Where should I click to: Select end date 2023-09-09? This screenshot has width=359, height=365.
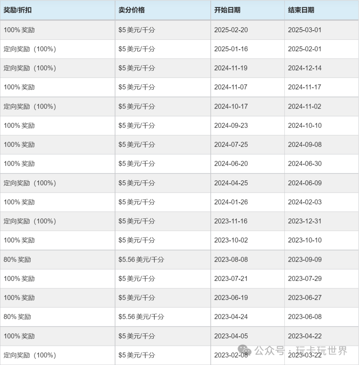click(x=305, y=260)
